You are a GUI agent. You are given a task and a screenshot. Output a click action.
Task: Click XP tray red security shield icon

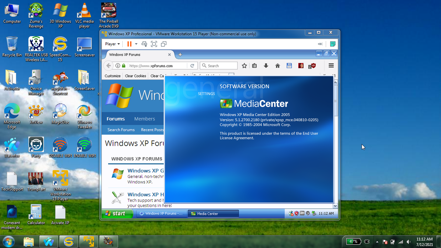tap(296, 214)
